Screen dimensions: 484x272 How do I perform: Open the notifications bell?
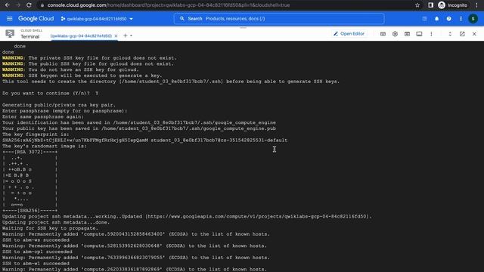pos(436,19)
